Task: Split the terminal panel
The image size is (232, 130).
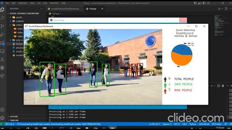Action: click(219, 86)
